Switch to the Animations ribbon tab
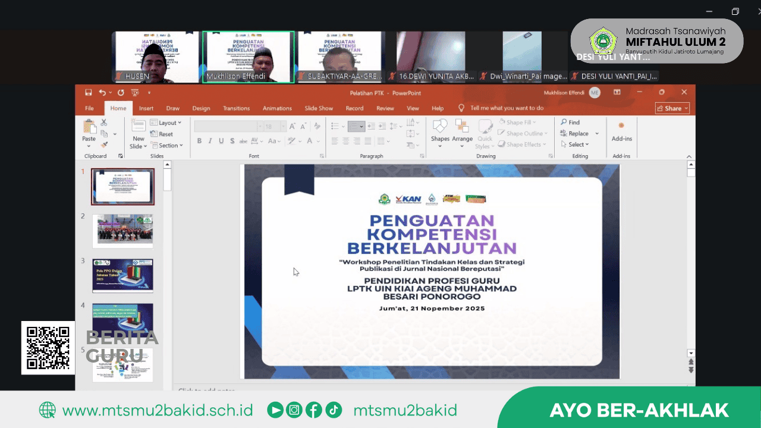This screenshot has width=761, height=428. coord(277,108)
